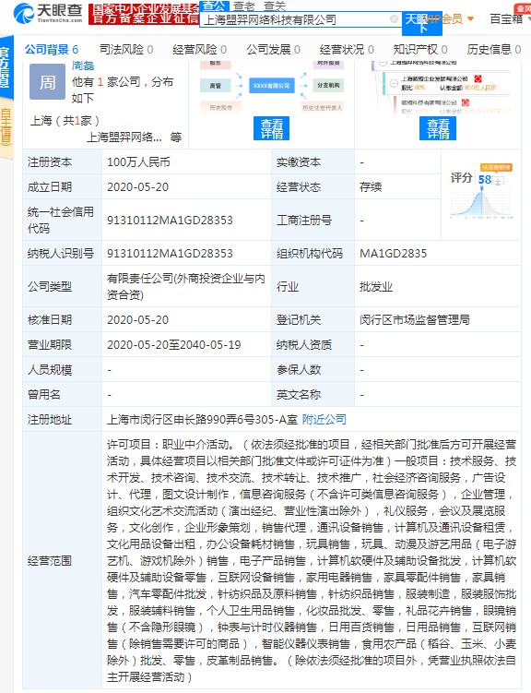Click the TianYanCha logo
Image resolution: width=531 pixels, height=693 pixels.
coord(48,13)
